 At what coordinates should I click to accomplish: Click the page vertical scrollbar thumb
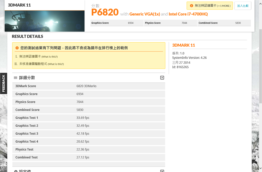(260, 66)
